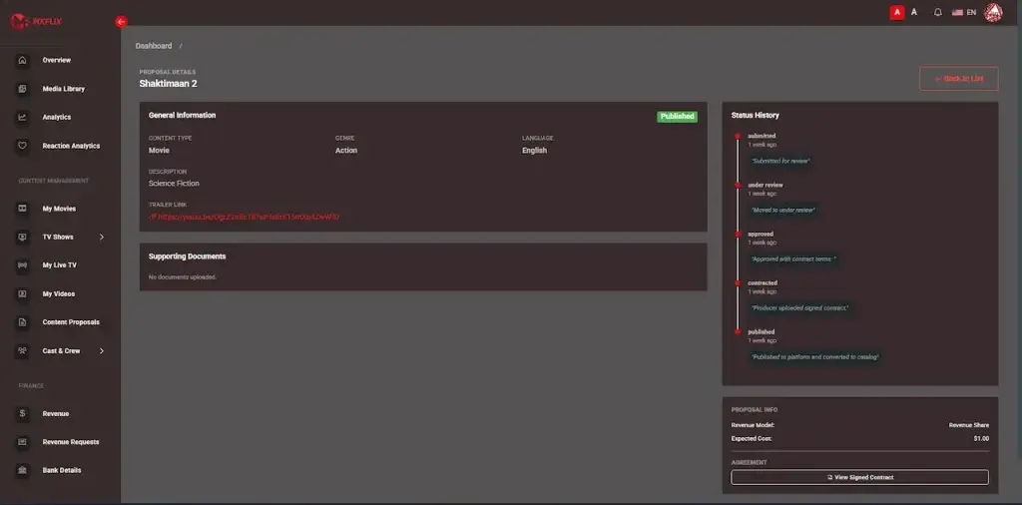Click the approved timeline dot
The width and height of the screenshot is (1022, 505).
(738, 234)
